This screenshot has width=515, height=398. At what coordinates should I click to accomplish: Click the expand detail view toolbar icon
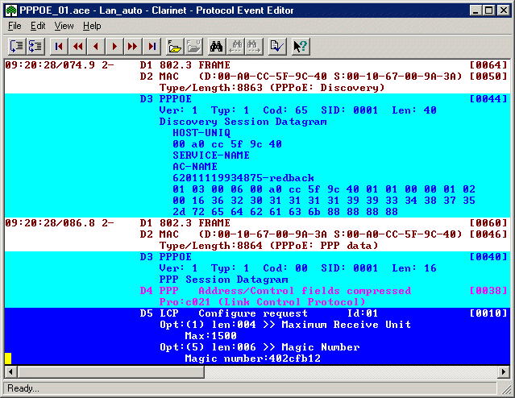[x=17, y=46]
